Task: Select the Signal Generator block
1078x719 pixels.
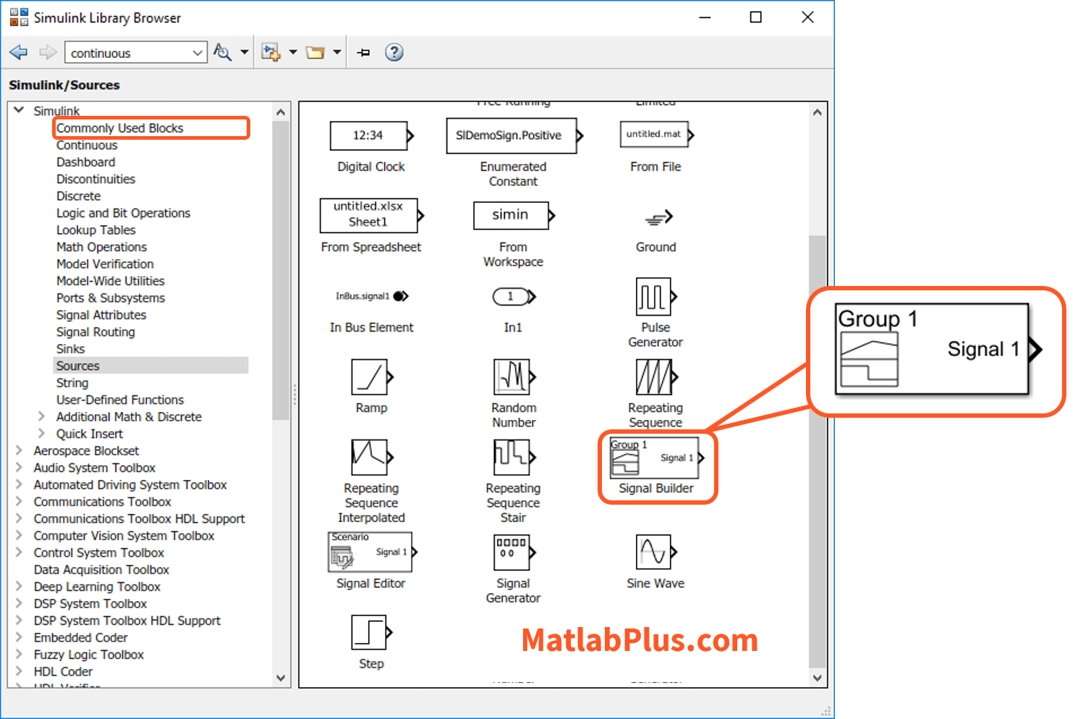Action: pos(513,552)
